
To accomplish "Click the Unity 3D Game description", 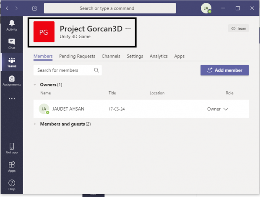I will (x=75, y=36).
